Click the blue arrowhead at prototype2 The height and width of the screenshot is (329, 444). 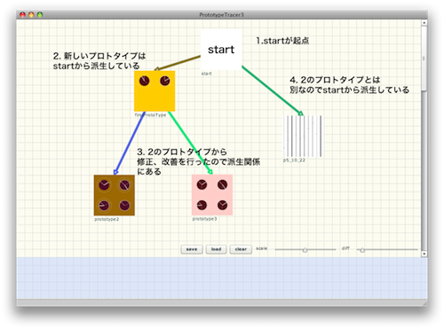pos(116,172)
